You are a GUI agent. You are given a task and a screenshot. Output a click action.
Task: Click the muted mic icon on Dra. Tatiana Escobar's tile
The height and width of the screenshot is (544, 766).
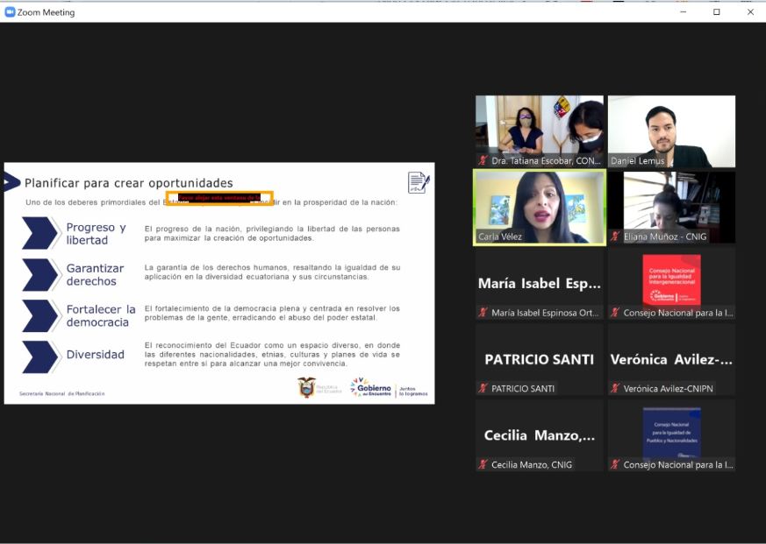click(483, 160)
